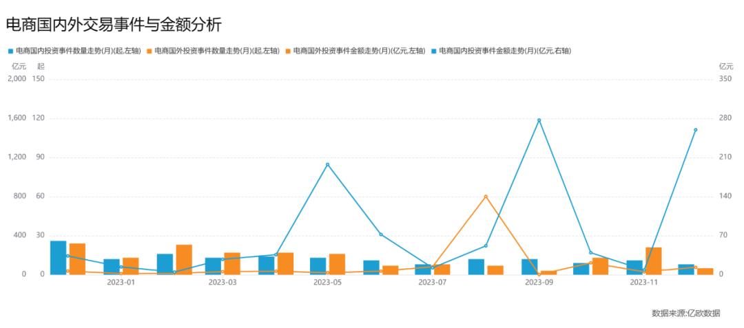Screen dimensions: 744x328
Task: Toggle the 电商国内投资事件数量走势 series label
Action: click(79, 51)
